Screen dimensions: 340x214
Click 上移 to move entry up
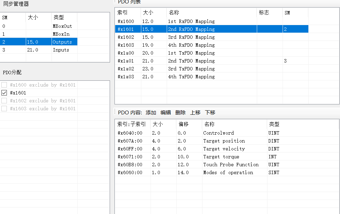click(x=195, y=113)
